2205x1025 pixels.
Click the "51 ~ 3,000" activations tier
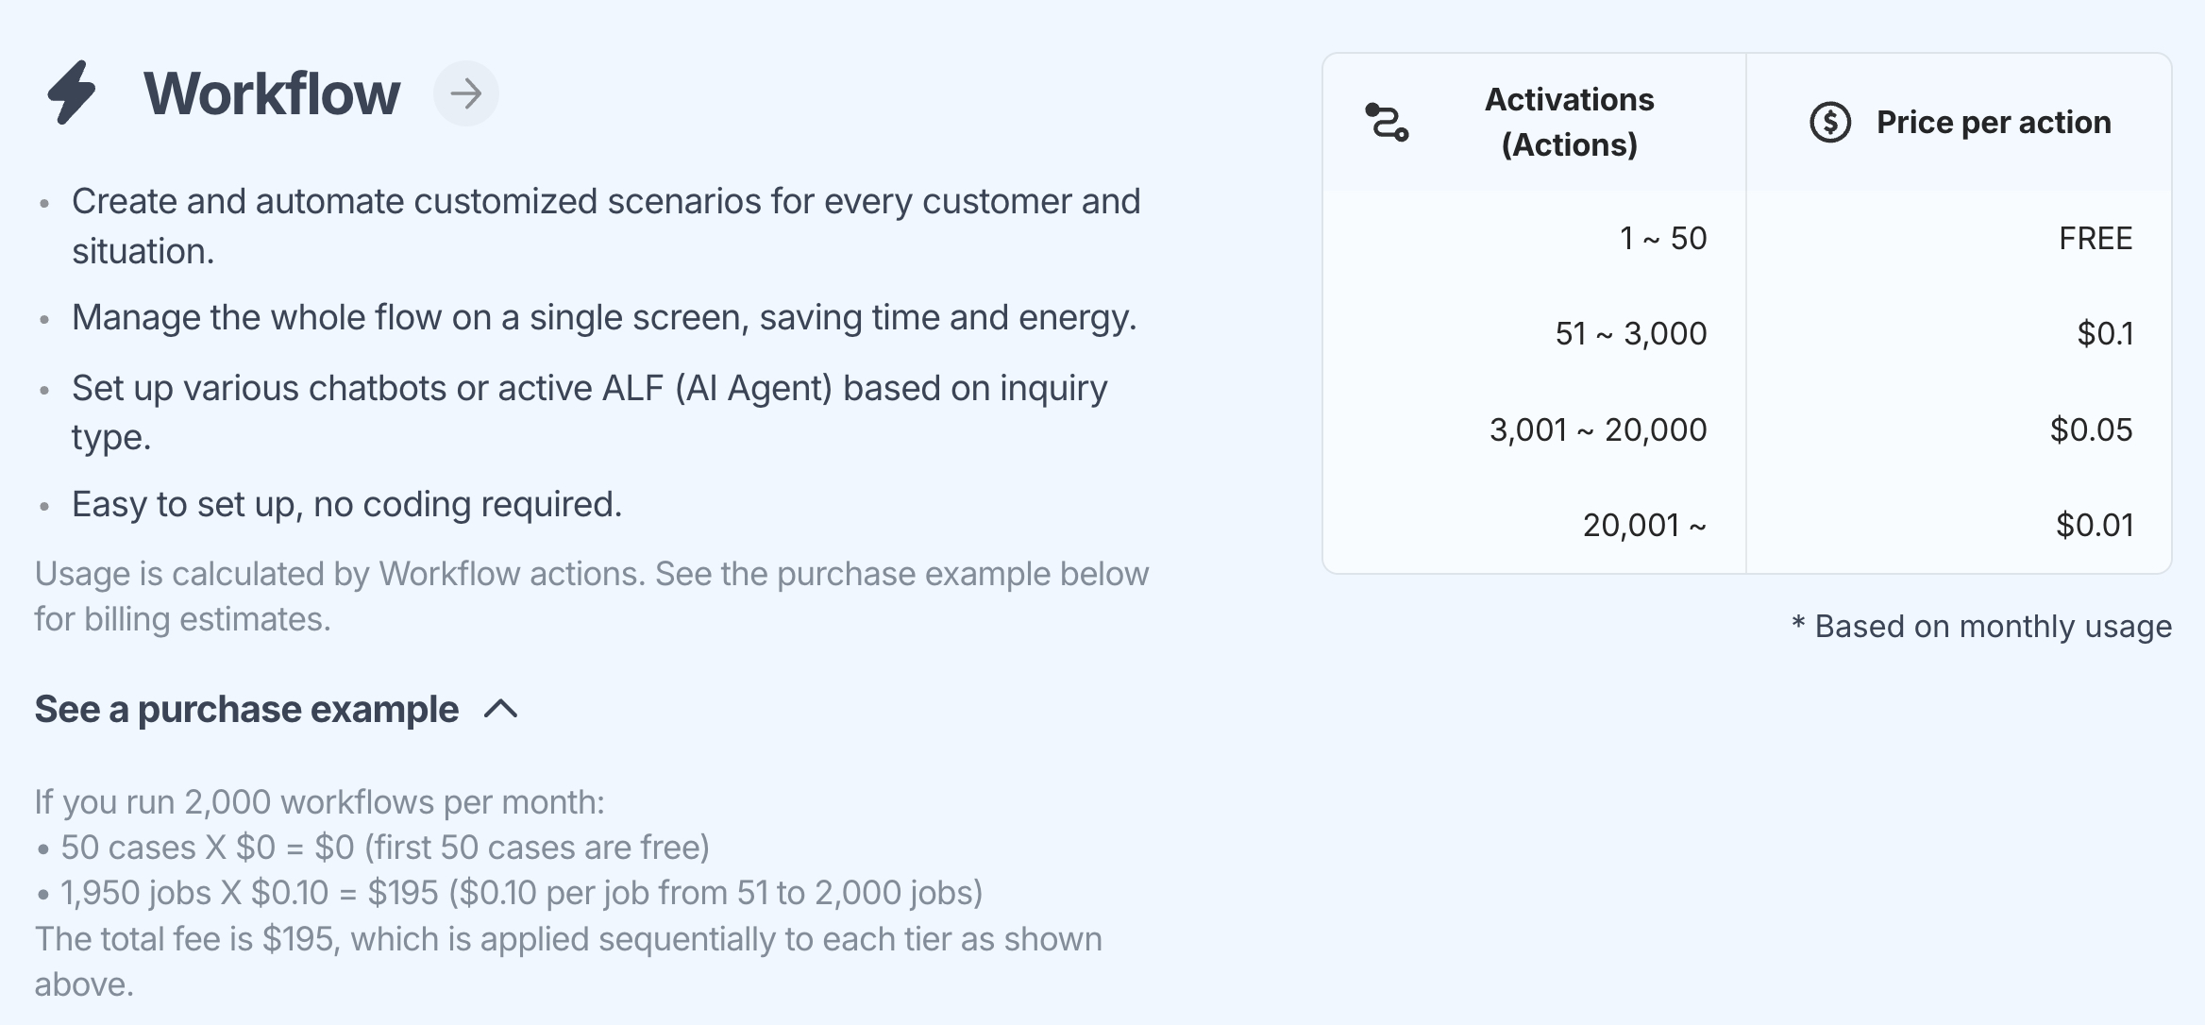1630,333
